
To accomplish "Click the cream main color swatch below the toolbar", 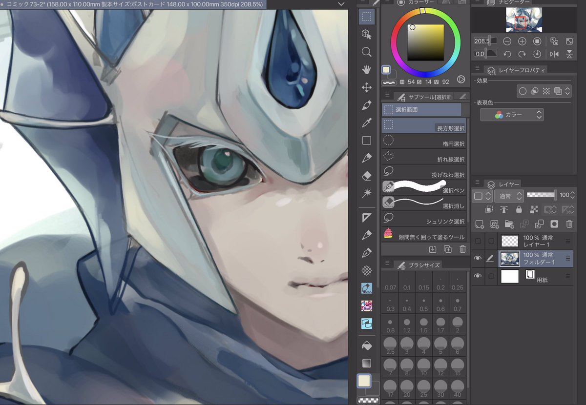I will click(x=364, y=381).
